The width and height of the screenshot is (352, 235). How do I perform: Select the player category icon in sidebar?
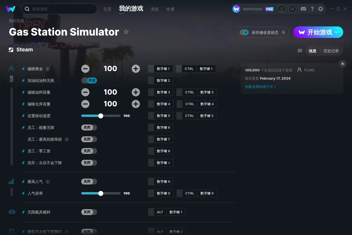(11, 69)
